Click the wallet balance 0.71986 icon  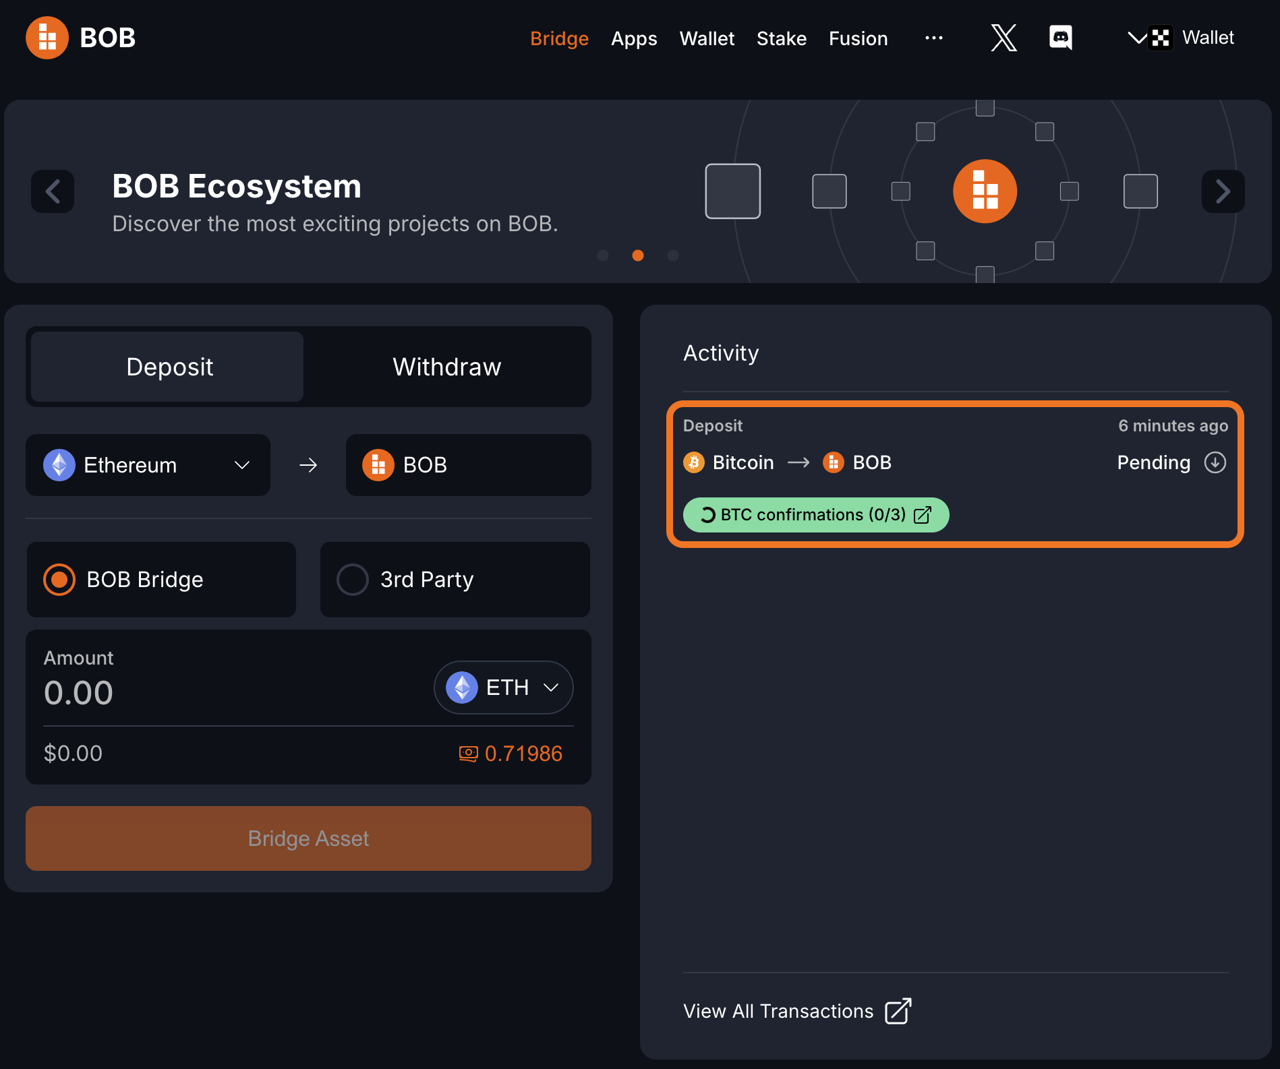coord(468,754)
